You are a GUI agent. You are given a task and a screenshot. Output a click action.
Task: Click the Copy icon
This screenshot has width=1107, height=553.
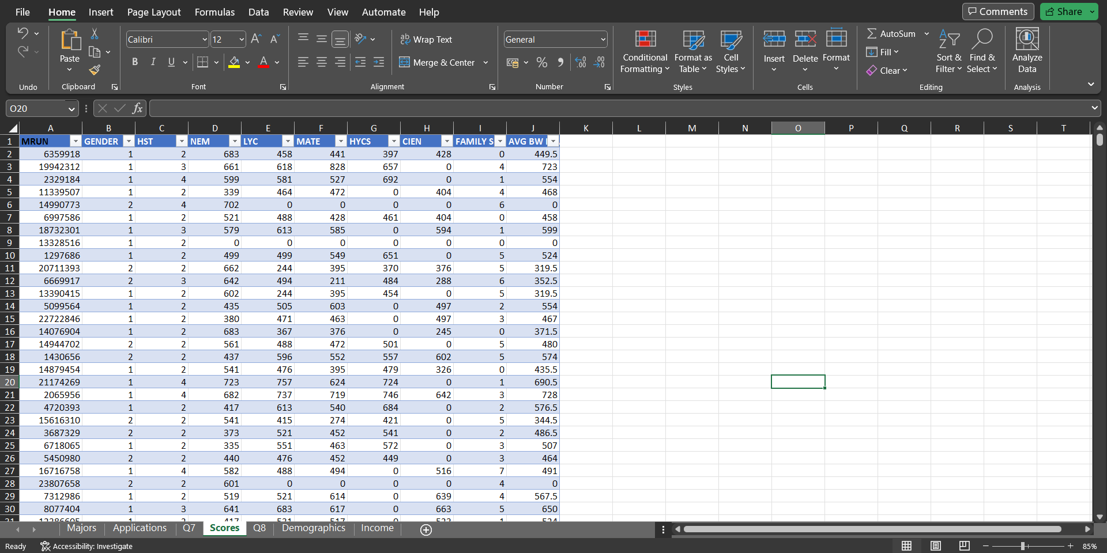click(x=95, y=52)
